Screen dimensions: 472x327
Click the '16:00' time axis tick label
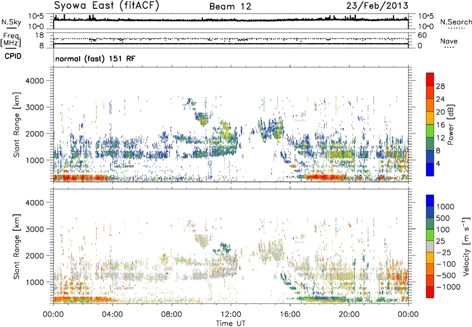tap(290, 315)
